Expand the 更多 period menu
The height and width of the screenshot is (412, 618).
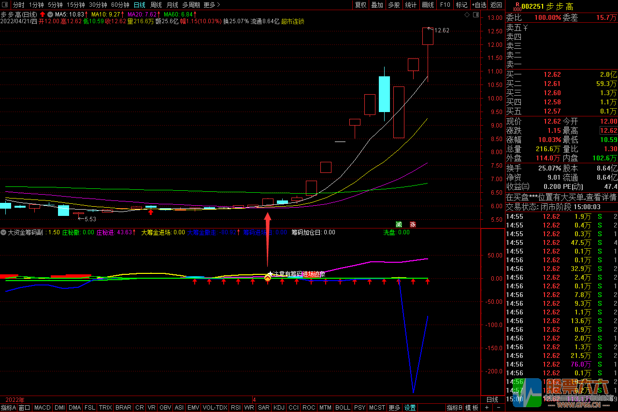pos(212,5)
